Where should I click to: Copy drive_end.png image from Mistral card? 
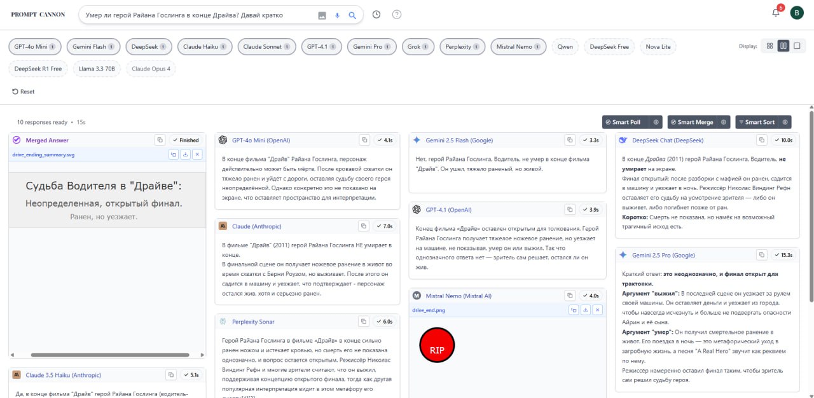pyautogui.click(x=574, y=310)
